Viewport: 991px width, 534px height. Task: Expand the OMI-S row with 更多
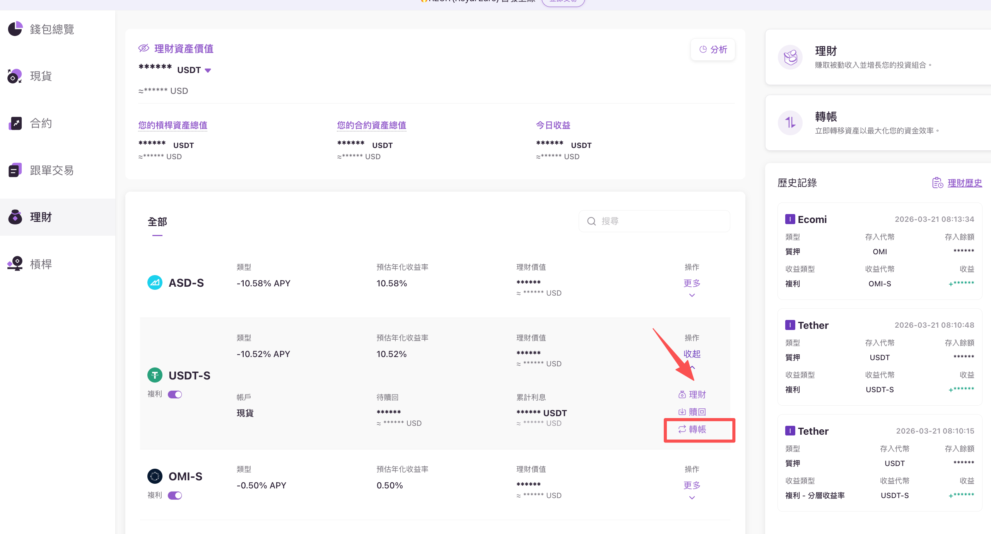(x=692, y=486)
